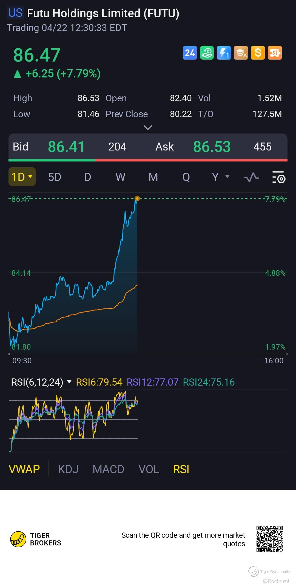
Task: Switch to the W weekly chart tab
Action: (x=120, y=177)
